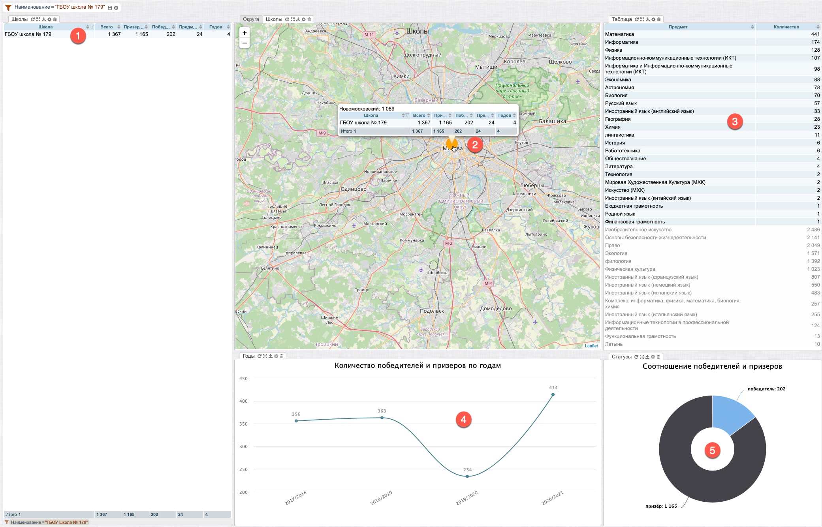The width and height of the screenshot is (822, 527).
Task: Refresh the left Школы table widget
Action: [33, 19]
